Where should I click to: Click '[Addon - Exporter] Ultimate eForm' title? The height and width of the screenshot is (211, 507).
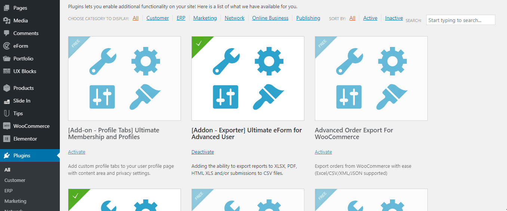pyautogui.click(x=247, y=133)
